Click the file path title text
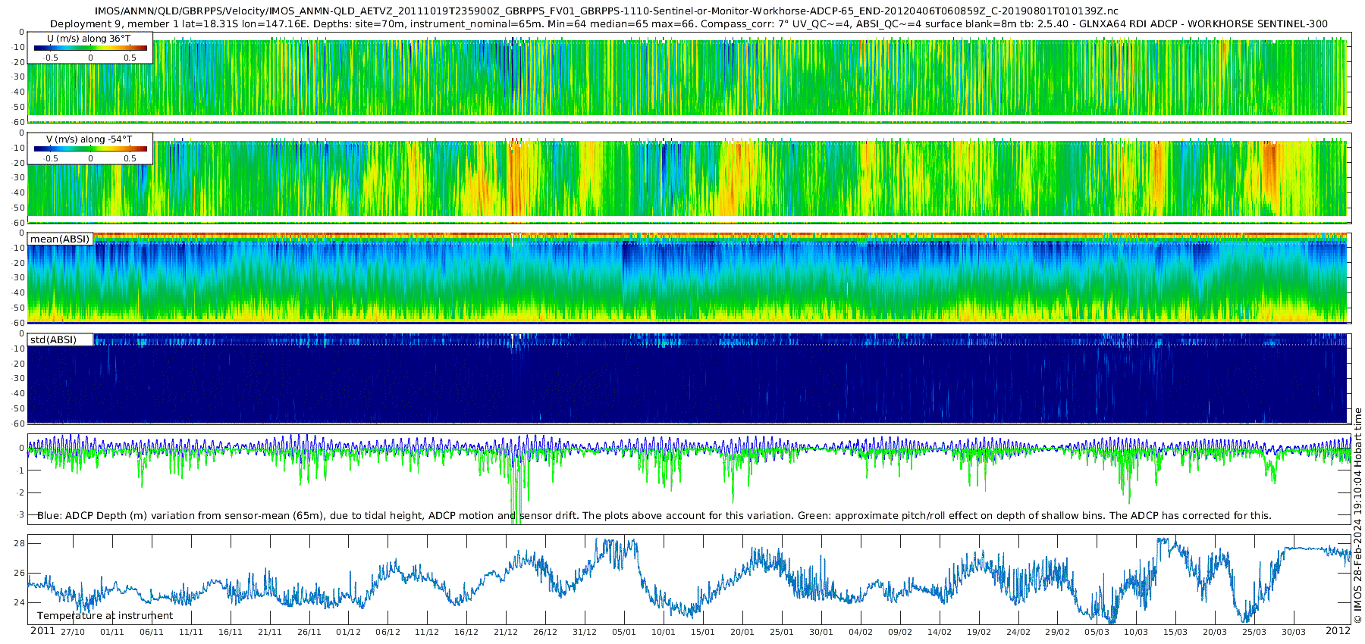The width and height of the screenshot is (1365, 644). pyautogui.click(x=606, y=11)
